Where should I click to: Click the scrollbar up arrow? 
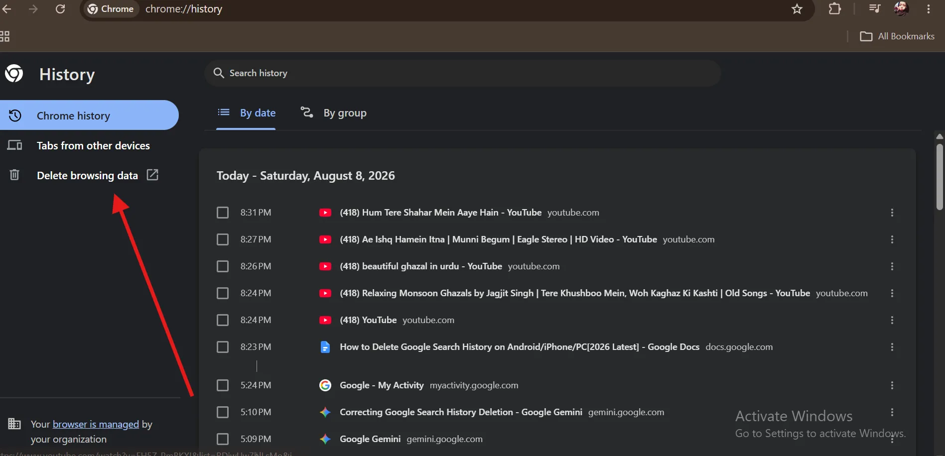tap(940, 136)
